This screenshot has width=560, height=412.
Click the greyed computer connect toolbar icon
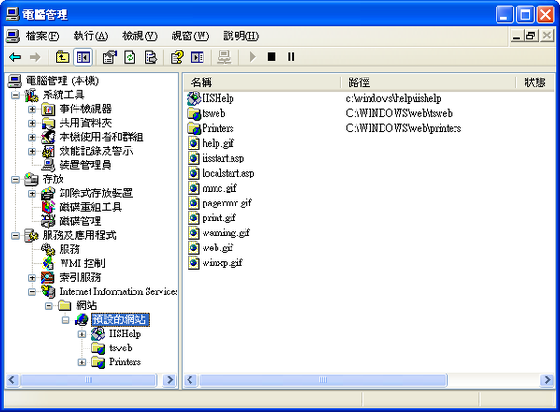[224, 57]
